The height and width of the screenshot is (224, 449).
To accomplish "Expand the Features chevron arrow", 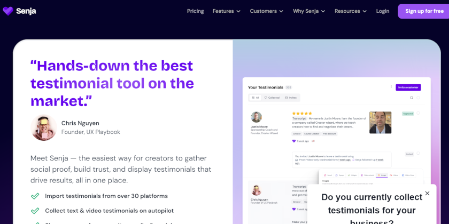I will point(238,11).
